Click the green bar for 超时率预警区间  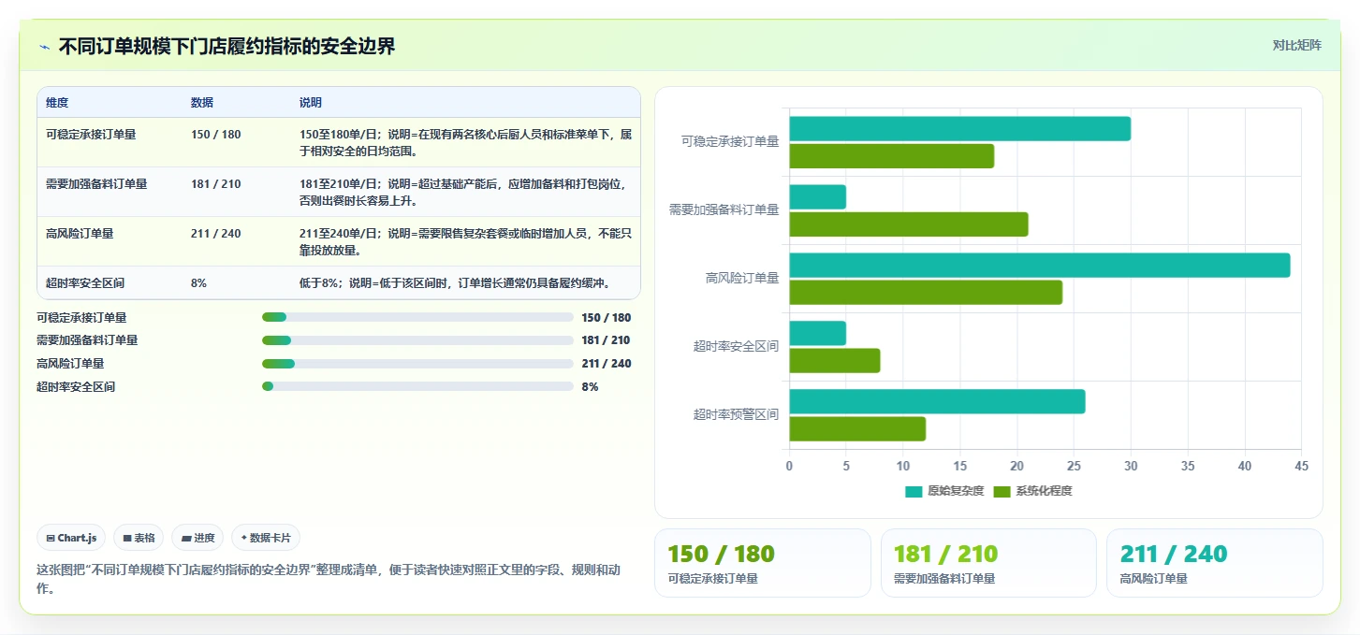point(857,429)
